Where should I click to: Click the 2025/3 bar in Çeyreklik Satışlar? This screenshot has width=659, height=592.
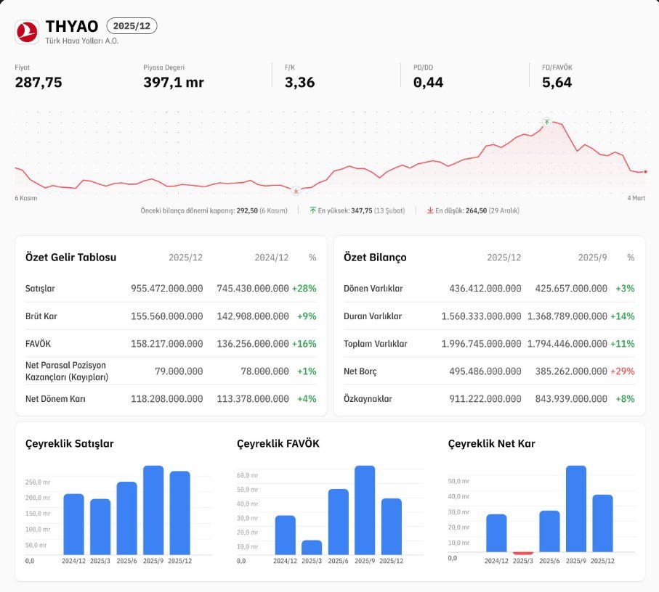[100, 527]
